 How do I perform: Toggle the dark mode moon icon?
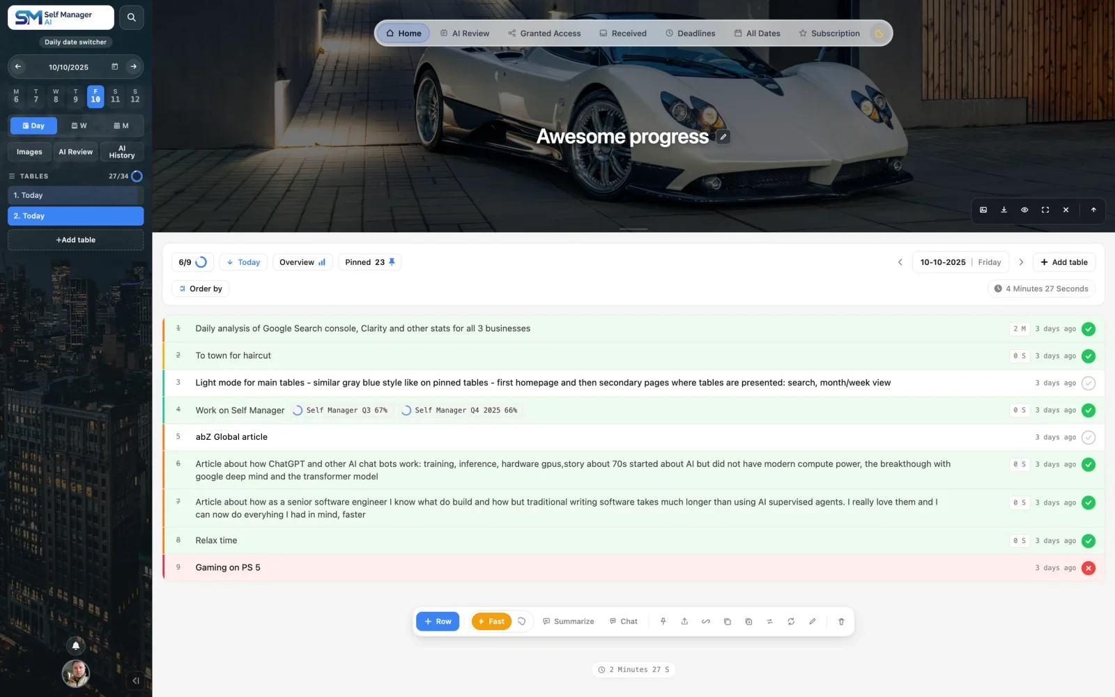point(879,33)
